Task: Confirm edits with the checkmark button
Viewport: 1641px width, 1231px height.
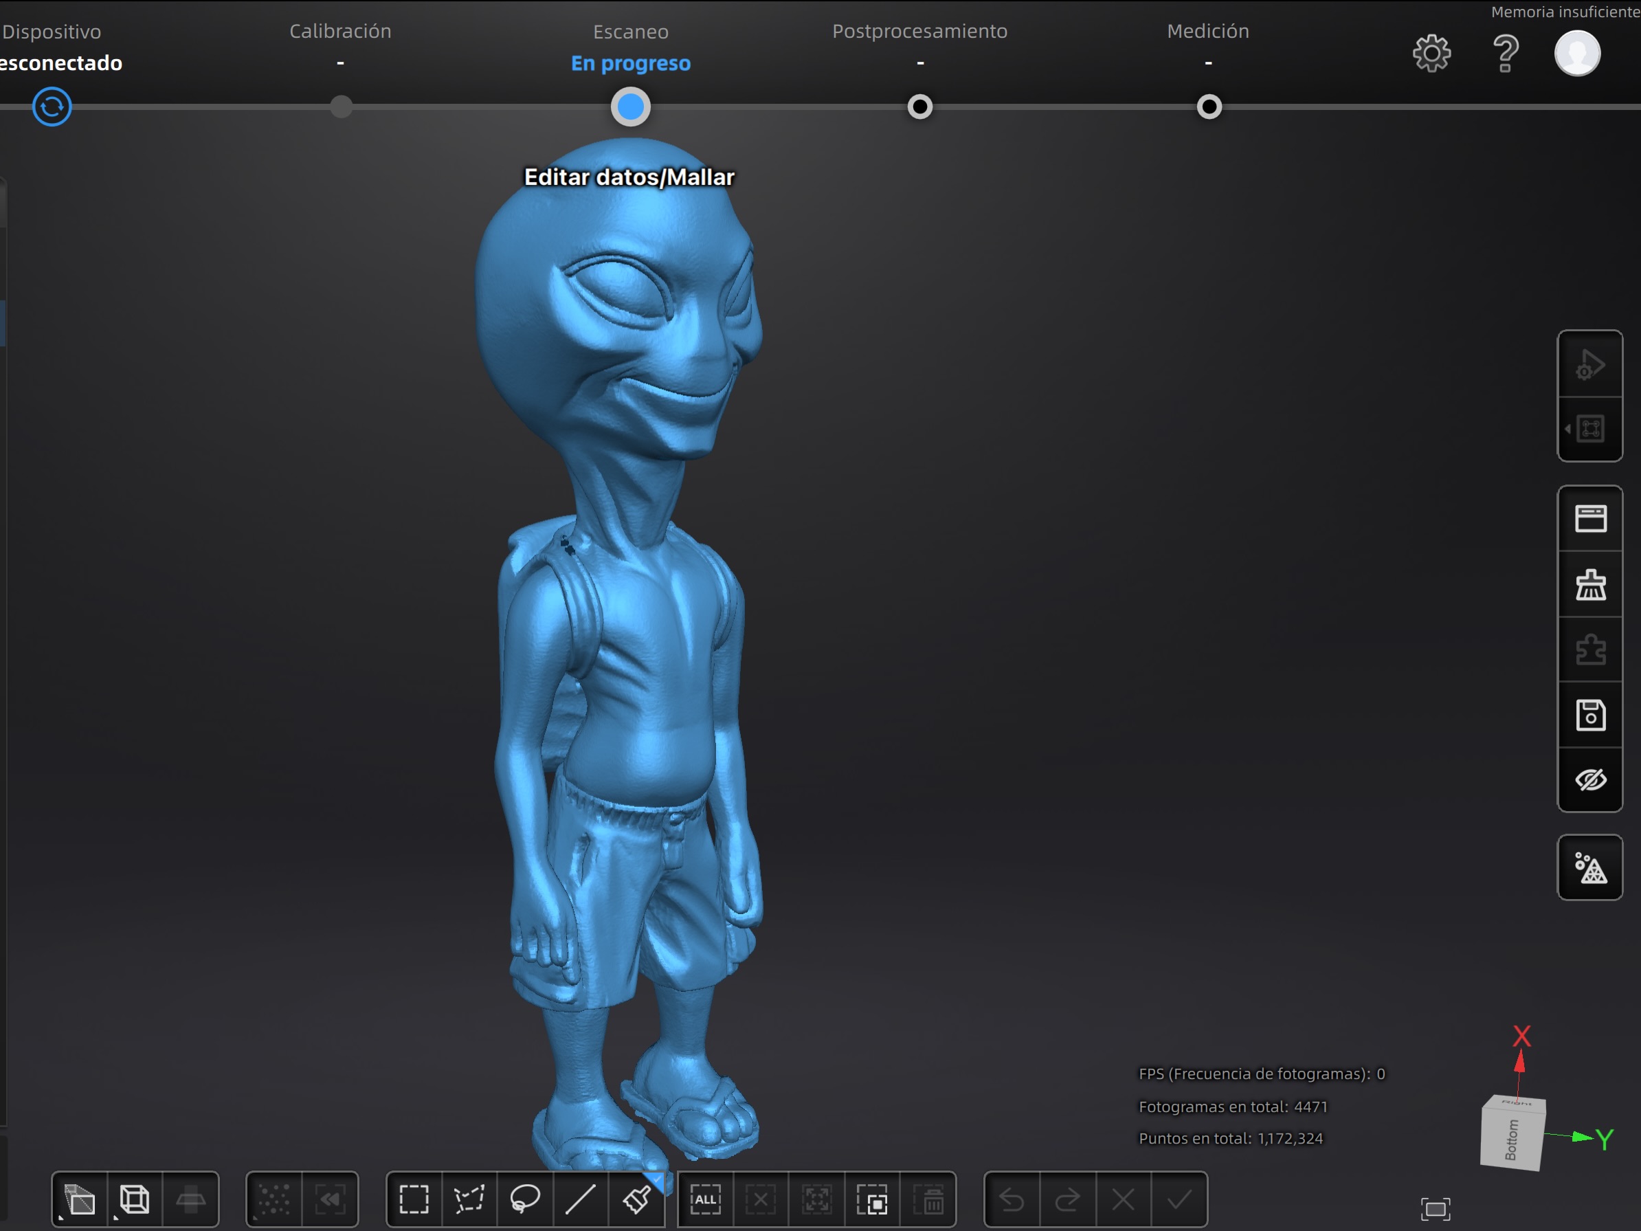Action: click(x=1177, y=1199)
